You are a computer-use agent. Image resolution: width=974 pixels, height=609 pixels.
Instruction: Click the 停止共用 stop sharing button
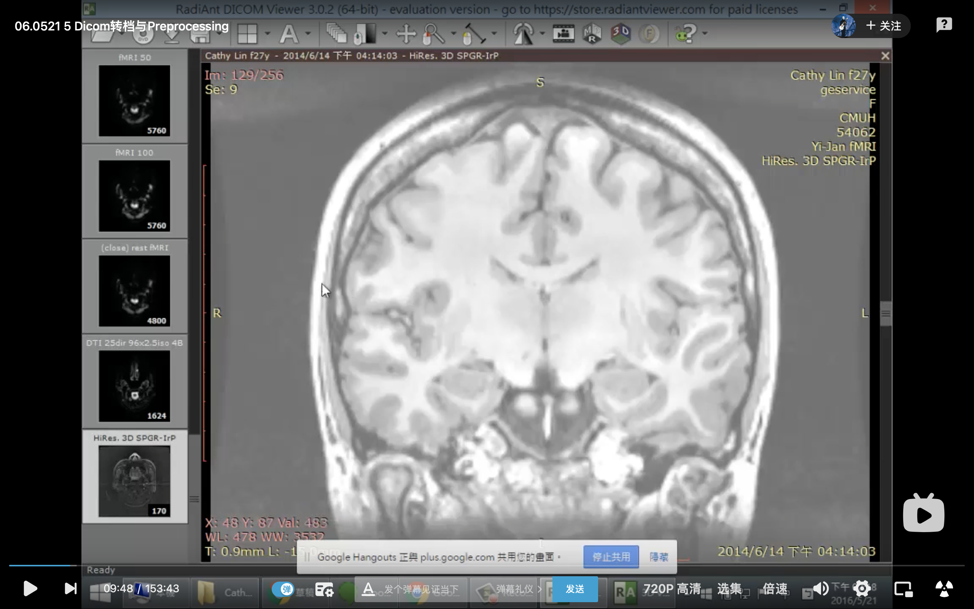(611, 556)
